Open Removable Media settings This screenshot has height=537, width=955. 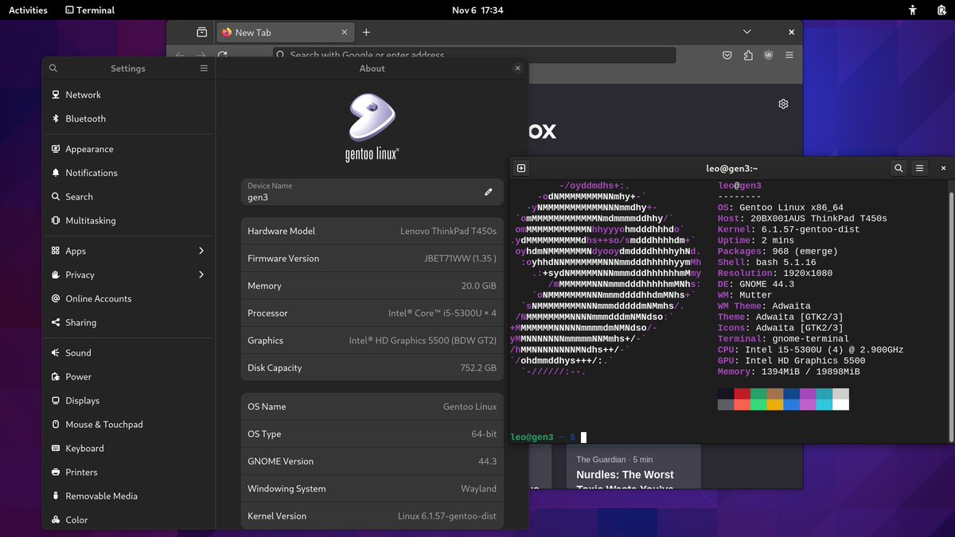128,496
